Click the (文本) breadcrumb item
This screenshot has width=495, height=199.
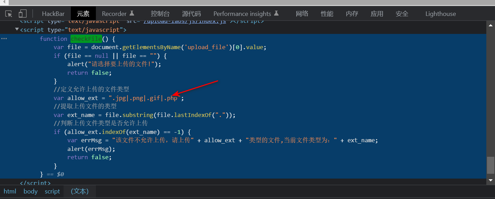coord(80,191)
